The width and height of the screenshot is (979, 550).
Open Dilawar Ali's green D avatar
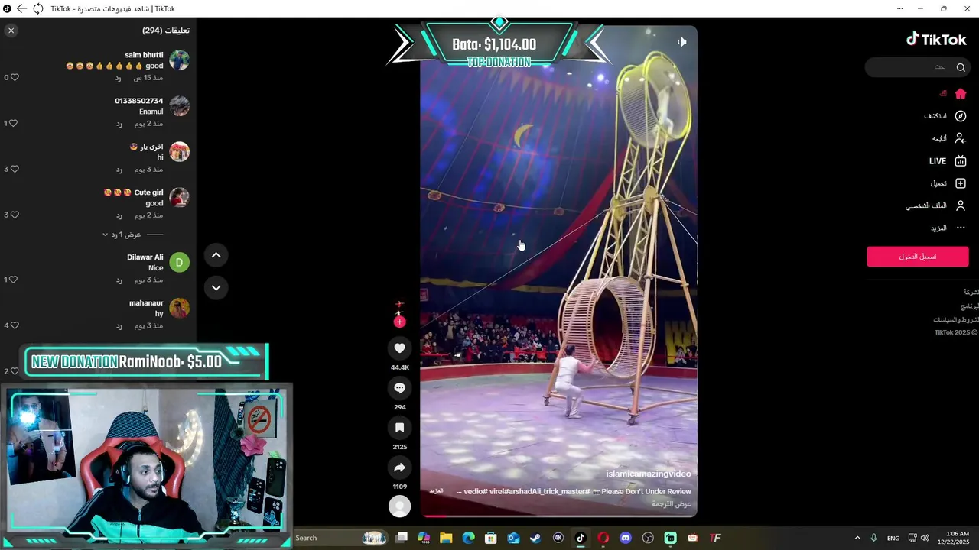point(179,263)
